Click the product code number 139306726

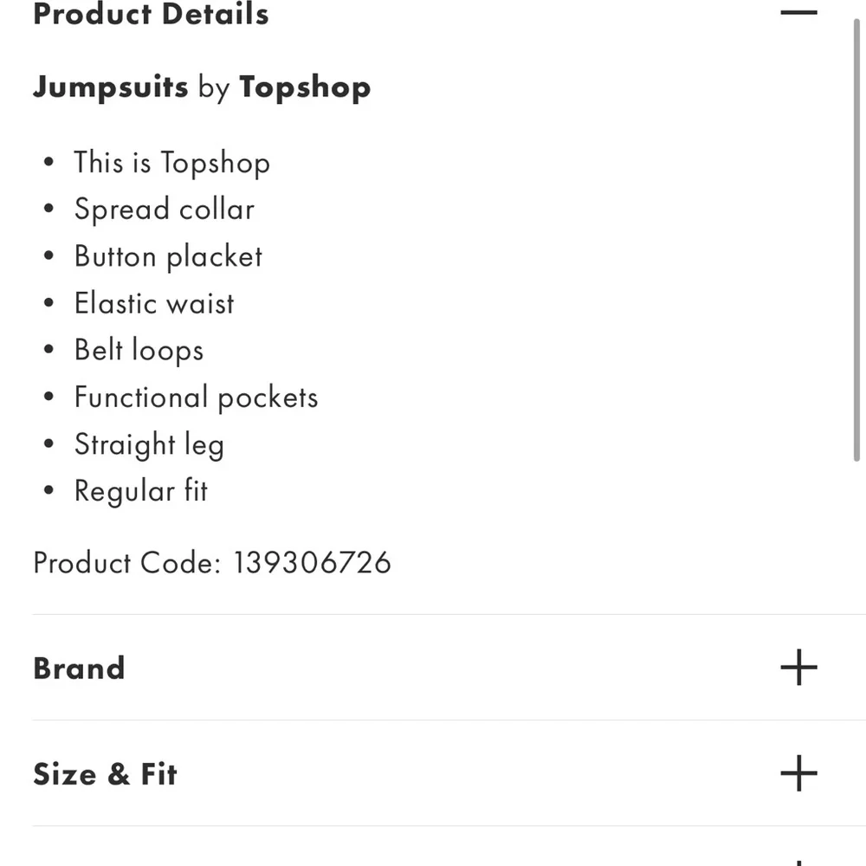click(x=312, y=563)
